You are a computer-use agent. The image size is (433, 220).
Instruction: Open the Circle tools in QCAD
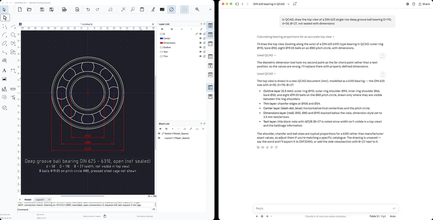[13, 35]
